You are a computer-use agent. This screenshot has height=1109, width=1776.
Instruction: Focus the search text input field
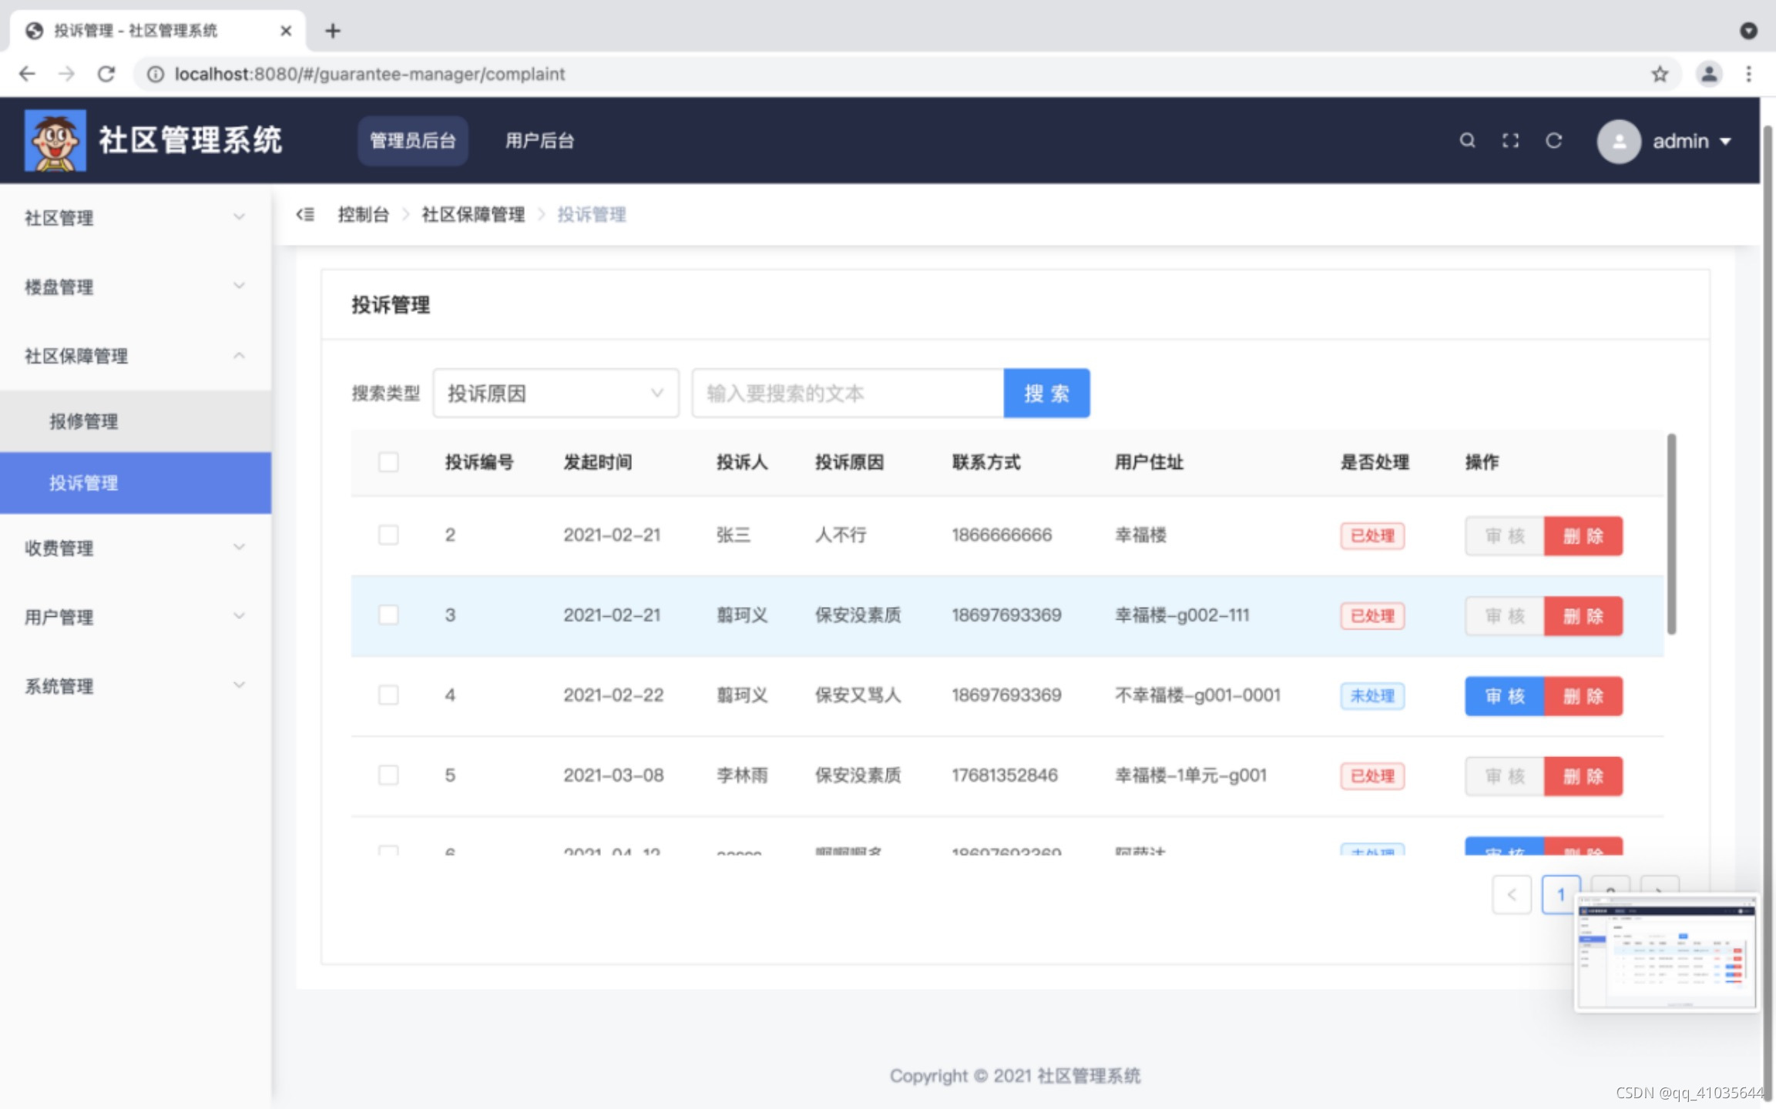(x=848, y=394)
